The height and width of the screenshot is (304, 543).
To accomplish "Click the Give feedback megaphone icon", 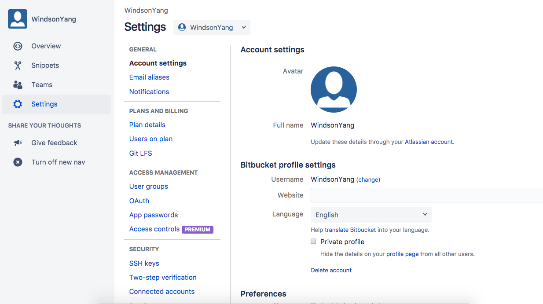I will [x=18, y=143].
